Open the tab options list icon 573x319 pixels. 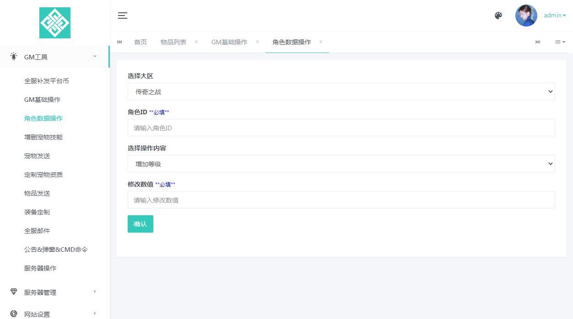pos(560,42)
